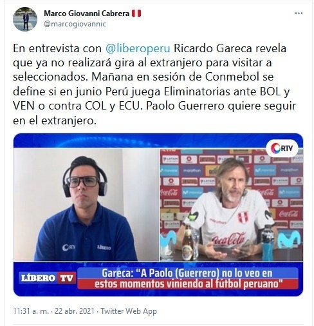Screen dimensions: 314x326
Task: Open the embedded Líbero TV interview image
Action: coord(158,215)
